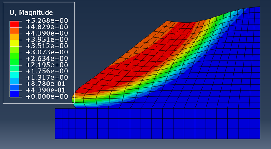Select the +4.829e+00 legend value
The width and height of the screenshot is (271, 149).
tap(47, 27)
